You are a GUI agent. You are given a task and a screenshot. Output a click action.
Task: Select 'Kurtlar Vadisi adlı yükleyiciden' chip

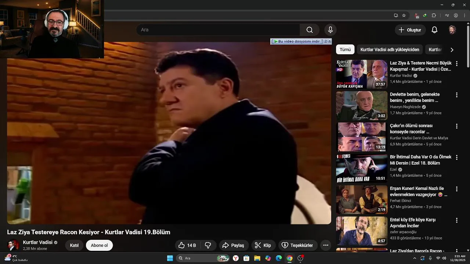[x=390, y=49]
